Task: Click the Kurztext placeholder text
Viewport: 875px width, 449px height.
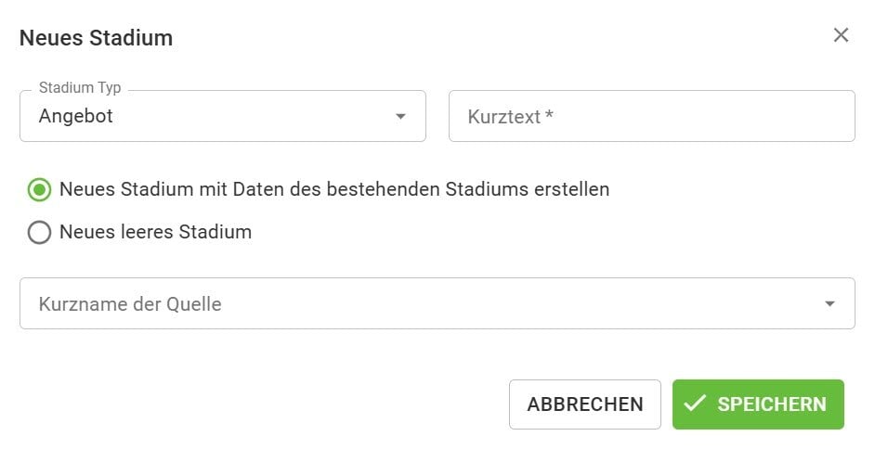Action: 511,117
